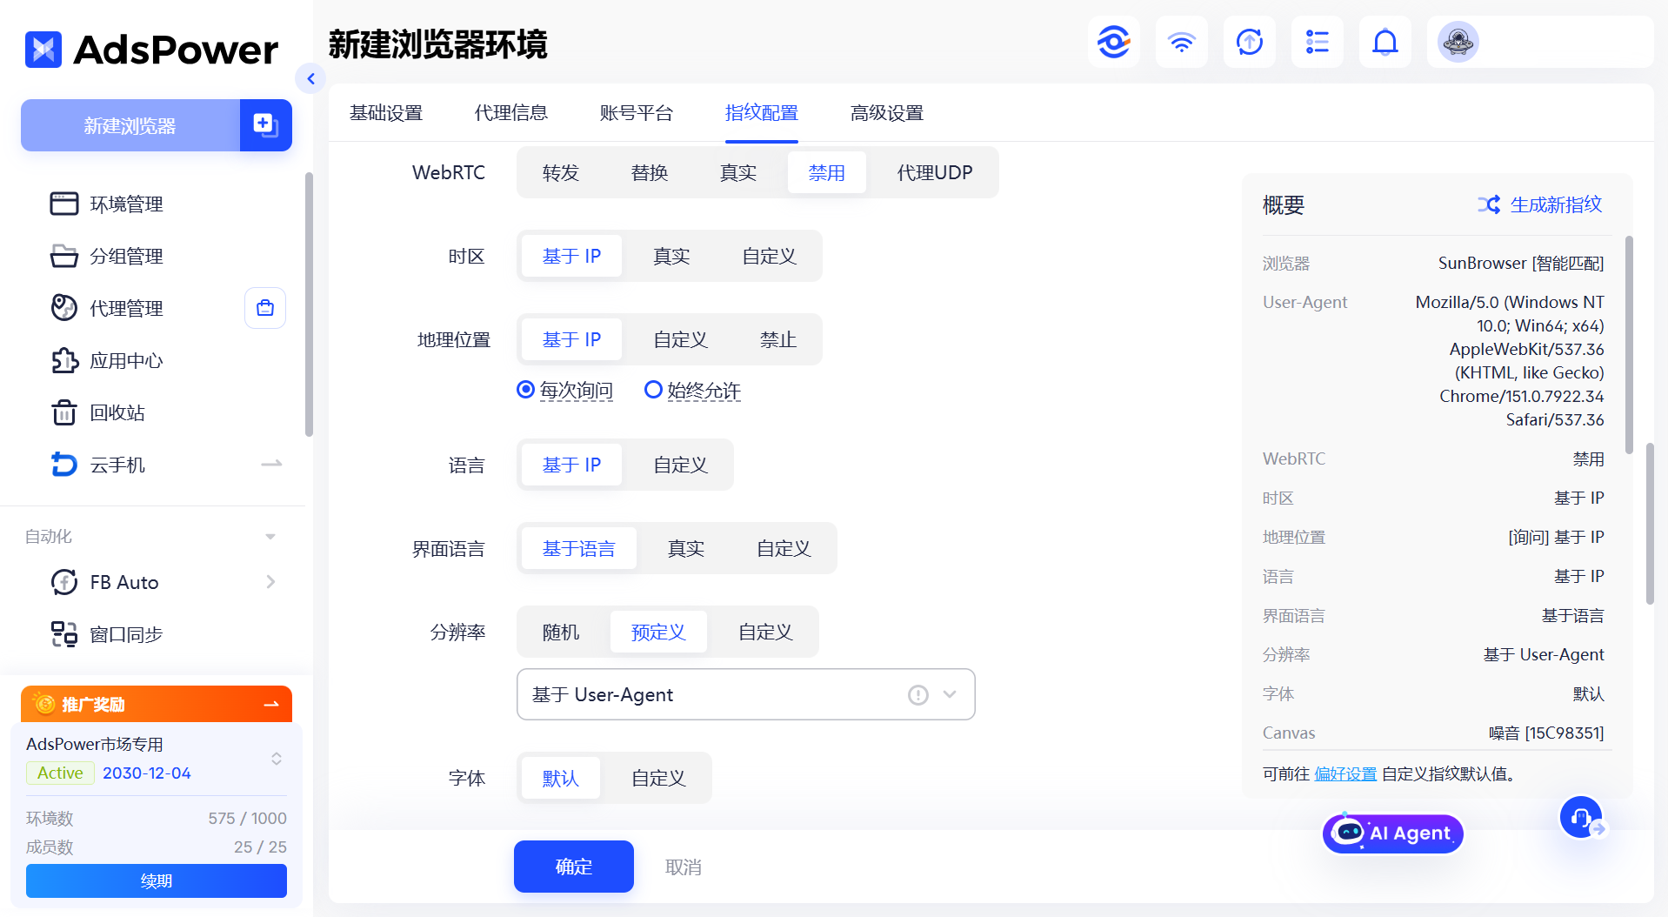Click the batch-create plus icon beside 新建浏览器
This screenshot has height=917, width=1668.
click(x=265, y=125)
